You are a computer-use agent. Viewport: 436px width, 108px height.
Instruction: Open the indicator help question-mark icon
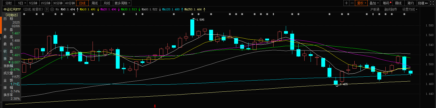tap(47, 9)
